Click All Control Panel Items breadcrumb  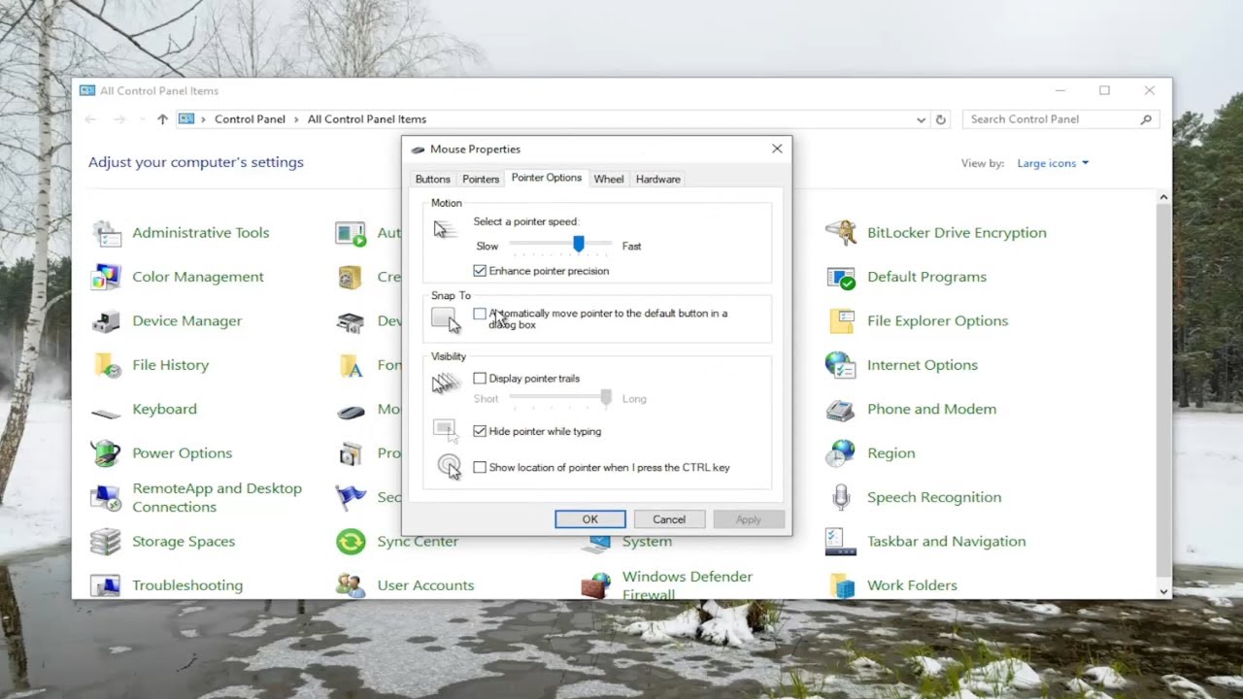[367, 119]
